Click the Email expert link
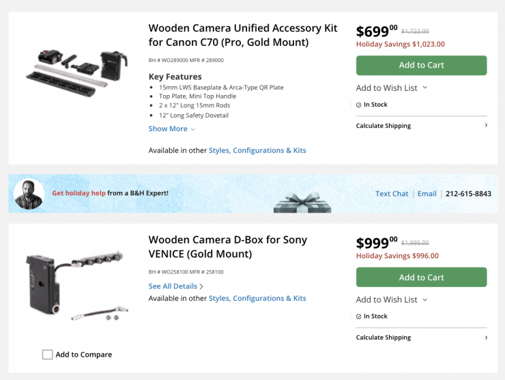Image resolution: width=505 pixels, height=380 pixels. pos(427,193)
